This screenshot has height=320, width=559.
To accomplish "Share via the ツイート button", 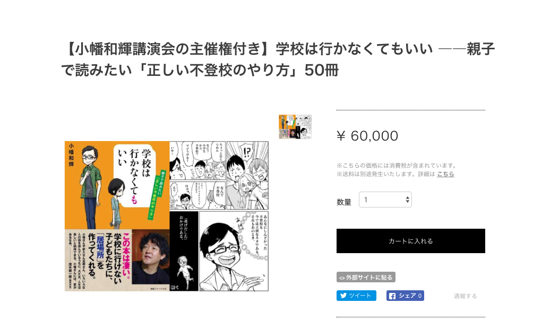I will coord(356,296).
